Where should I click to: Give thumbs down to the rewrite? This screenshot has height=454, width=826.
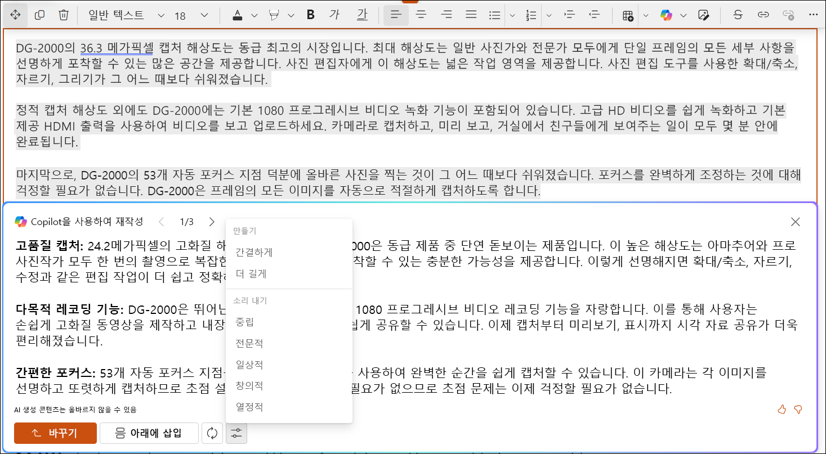coord(798,410)
